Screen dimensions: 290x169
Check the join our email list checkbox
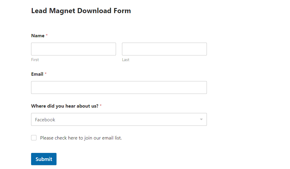pyautogui.click(x=34, y=138)
